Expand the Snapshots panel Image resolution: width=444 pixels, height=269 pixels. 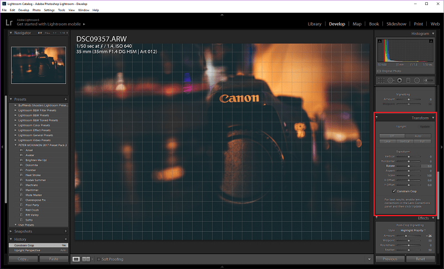(11, 231)
